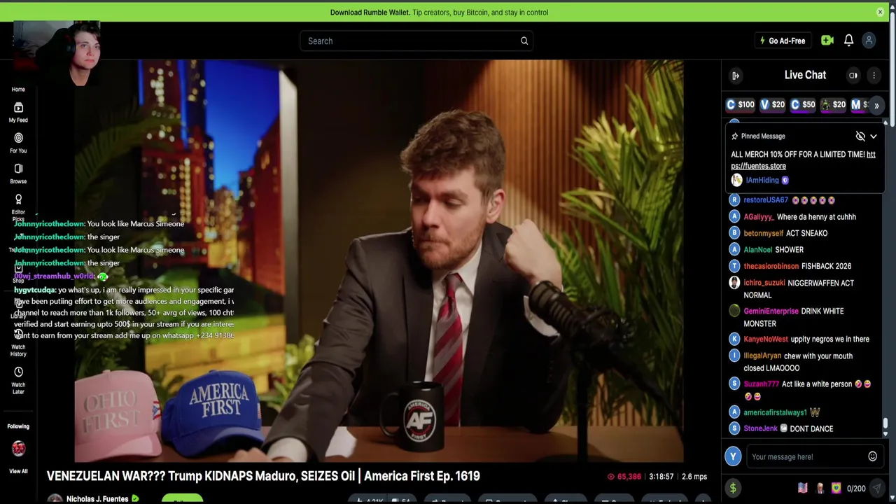This screenshot has height=504, width=896.
Task: Click username thecasiorobinson in chat
Action: pyautogui.click(x=771, y=267)
